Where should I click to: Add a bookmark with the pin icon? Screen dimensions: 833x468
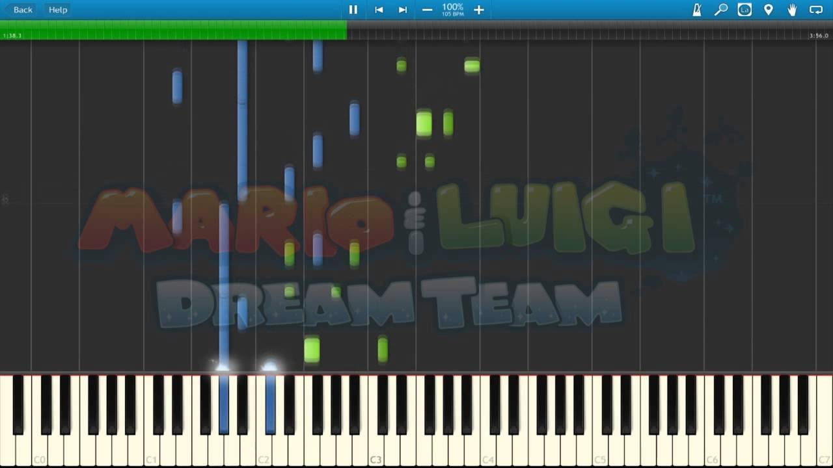[769, 10]
